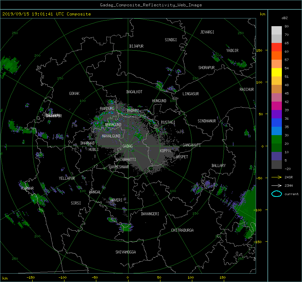Select the grey -20 dBZ color swatch
The height and width of the screenshot is (282, 302).
276,165
